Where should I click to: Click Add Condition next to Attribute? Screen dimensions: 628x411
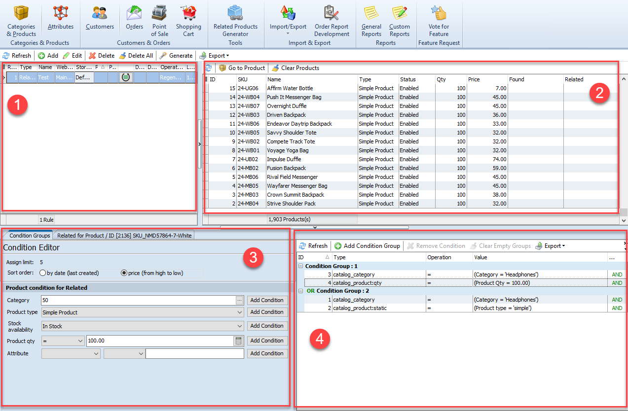pyautogui.click(x=267, y=353)
